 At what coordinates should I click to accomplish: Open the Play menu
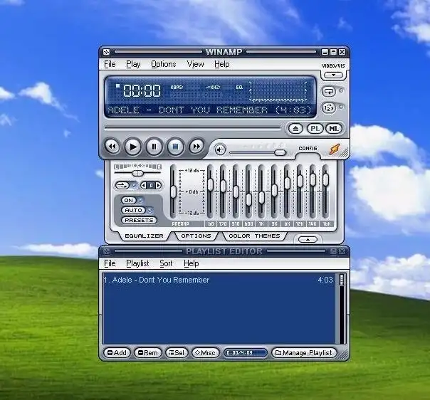(133, 64)
